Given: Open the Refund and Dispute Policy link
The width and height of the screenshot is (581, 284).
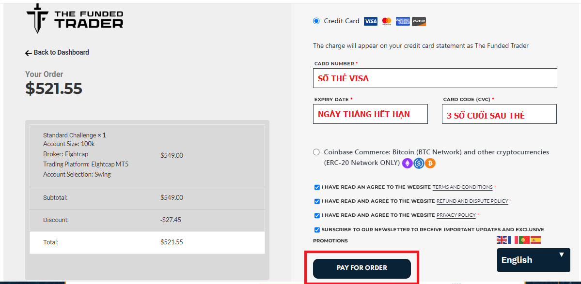Looking at the screenshot, I should [472, 201].
